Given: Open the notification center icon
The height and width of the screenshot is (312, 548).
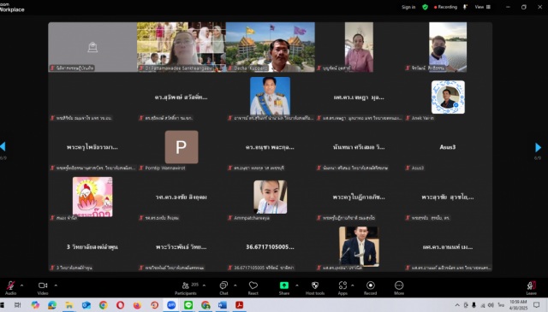Looking at the screenshot, I should 537,305.
